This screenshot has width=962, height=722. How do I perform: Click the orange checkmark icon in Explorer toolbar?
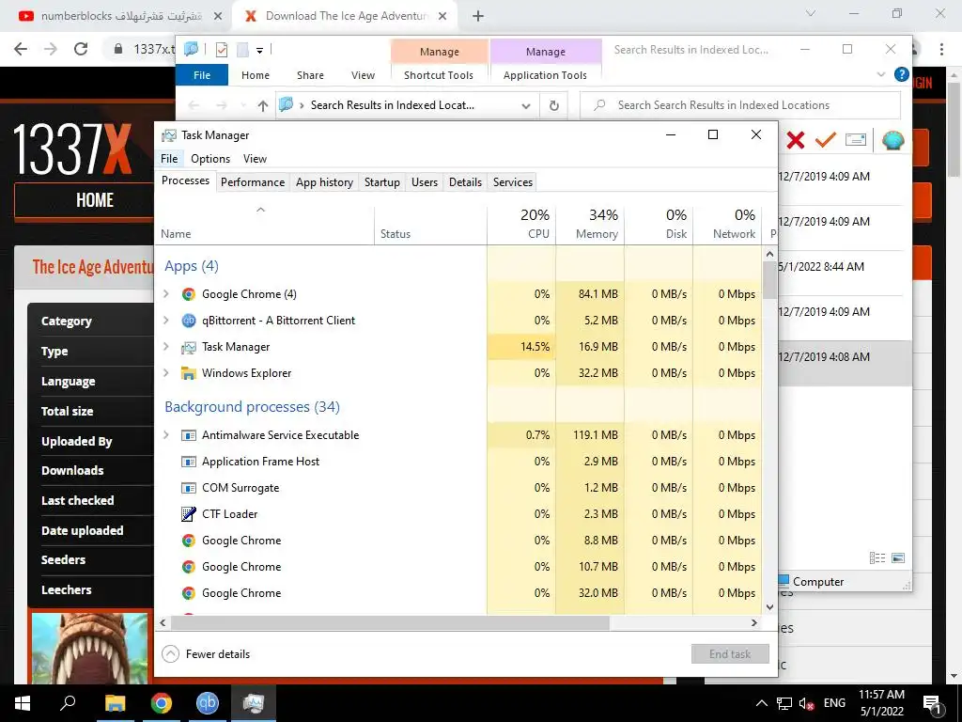click(x=825, y=140)
